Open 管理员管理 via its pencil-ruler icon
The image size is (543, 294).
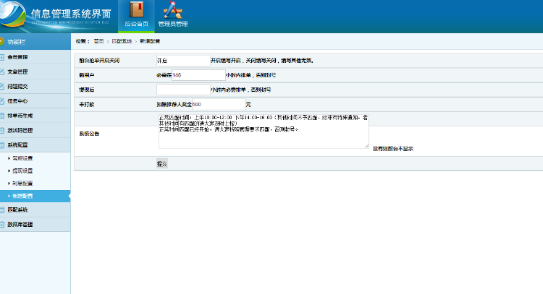coord(173,9)
